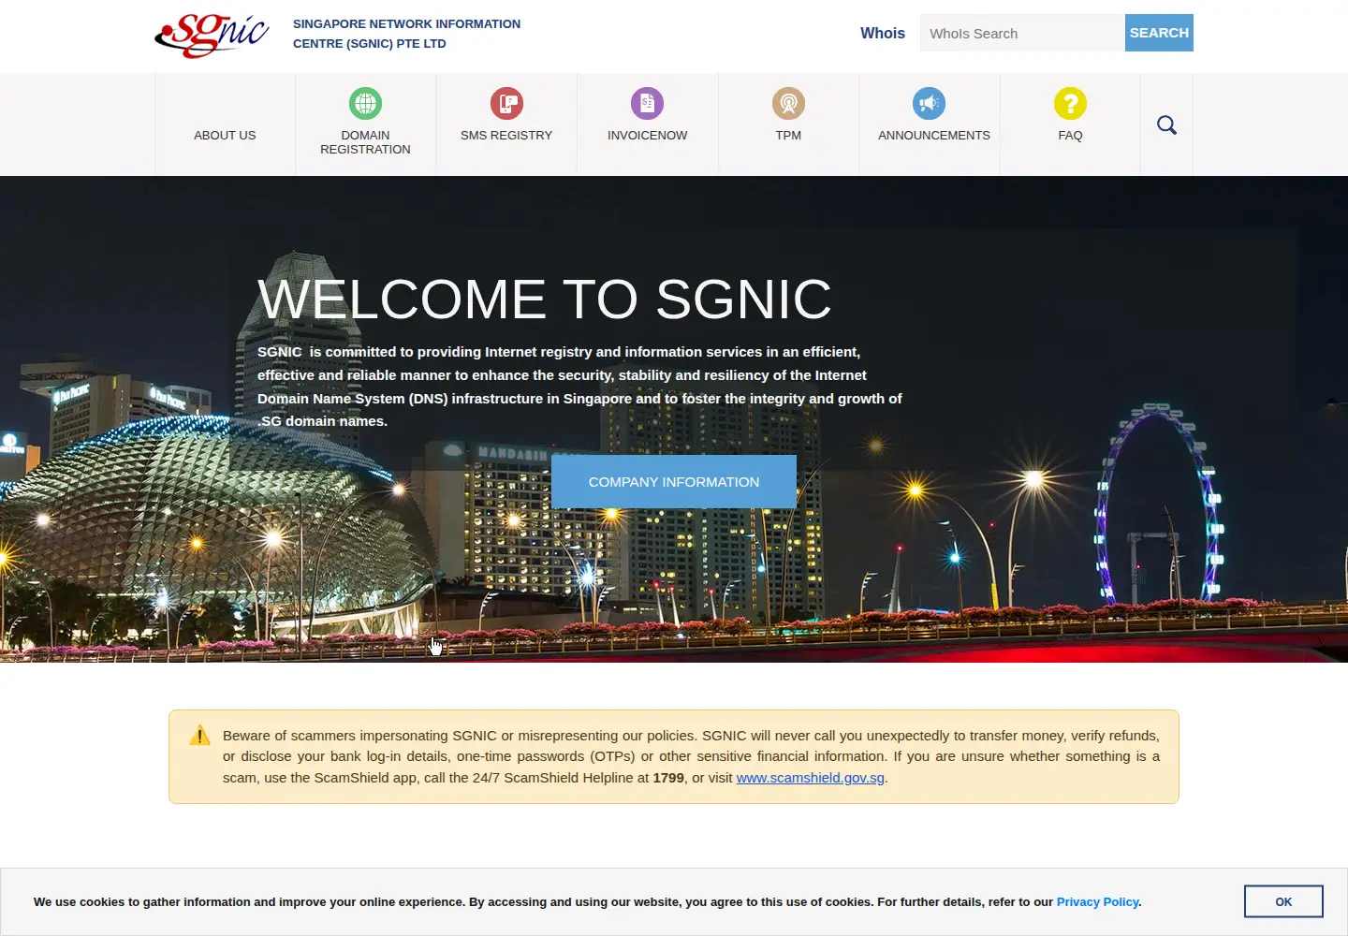Image resolution: width=1348 pixels, height=936 pixels.
Task: Select TPM menu label
Action: [788, 136]
